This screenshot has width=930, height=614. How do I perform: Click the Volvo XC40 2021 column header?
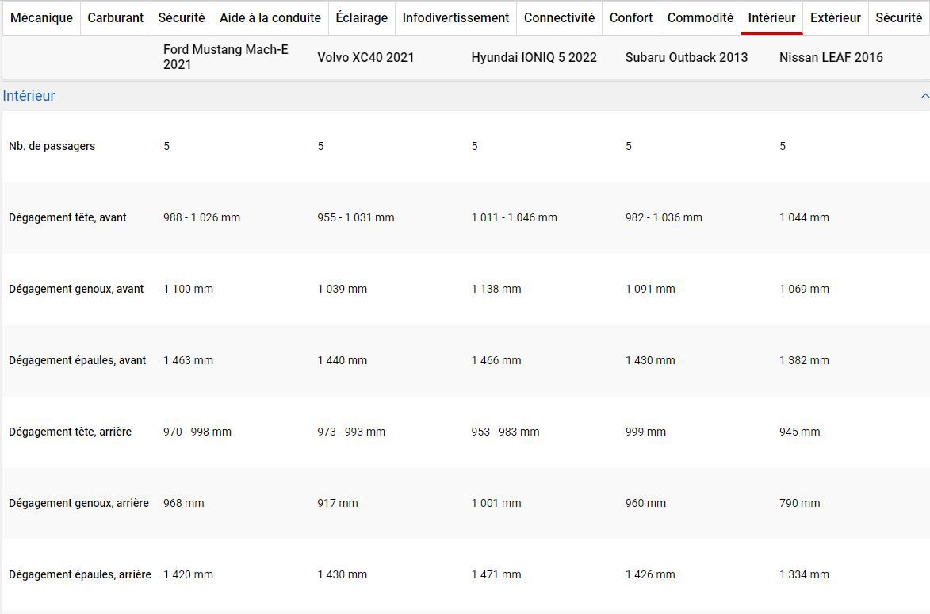(365, 57)
